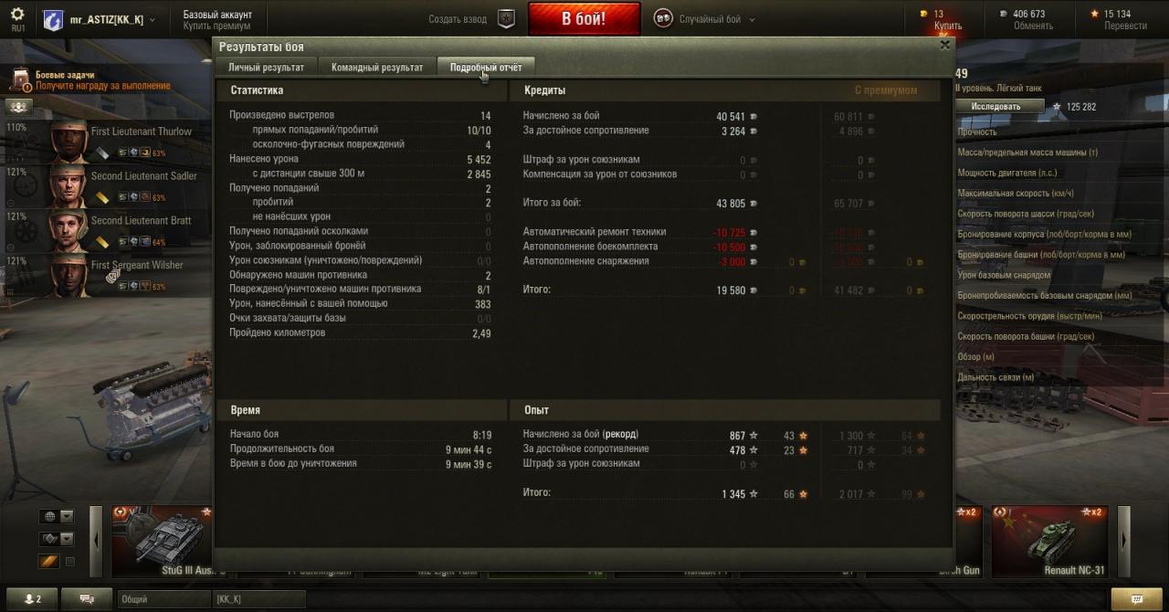Click the clan emblem beside mr_ASTIZ
1169x612 pixels.
[54, 19]
